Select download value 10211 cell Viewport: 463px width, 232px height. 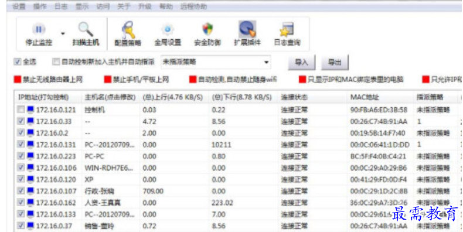tap(222, 145)
